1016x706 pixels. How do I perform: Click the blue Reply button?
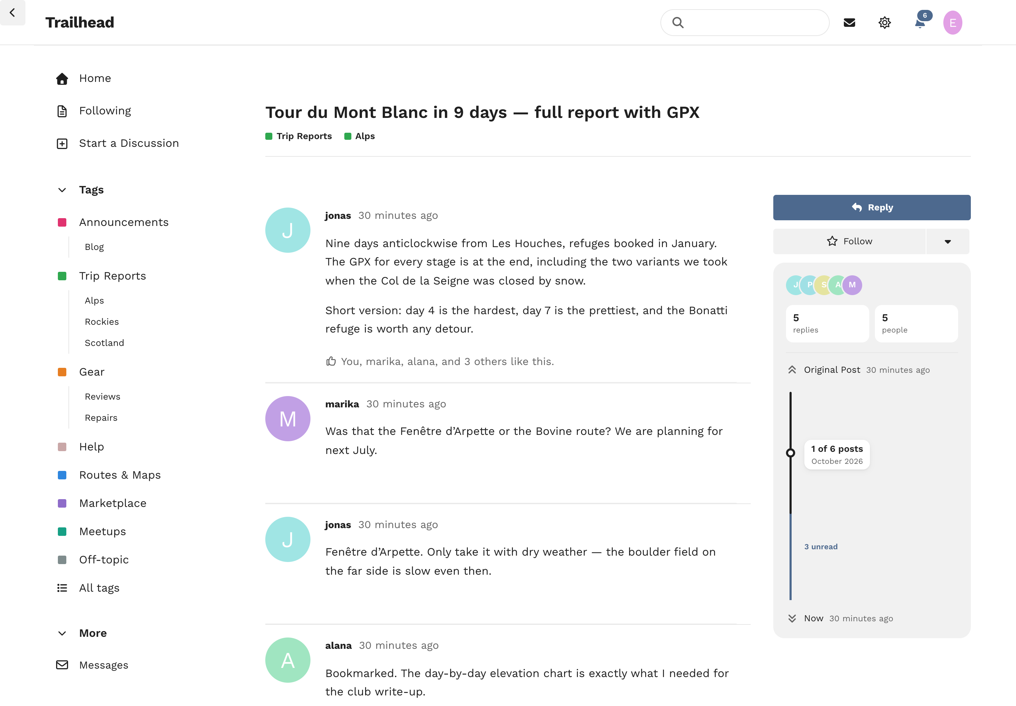(872, 208)
